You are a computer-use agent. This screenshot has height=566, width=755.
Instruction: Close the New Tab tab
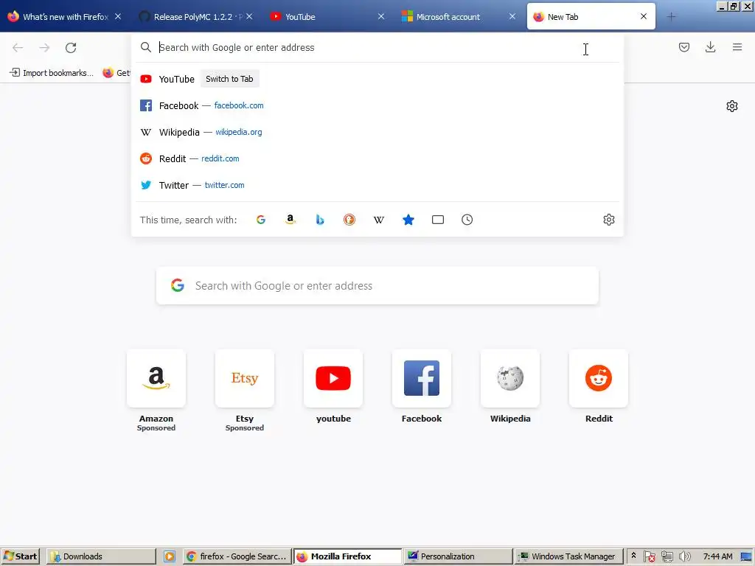tap(644, 16)
